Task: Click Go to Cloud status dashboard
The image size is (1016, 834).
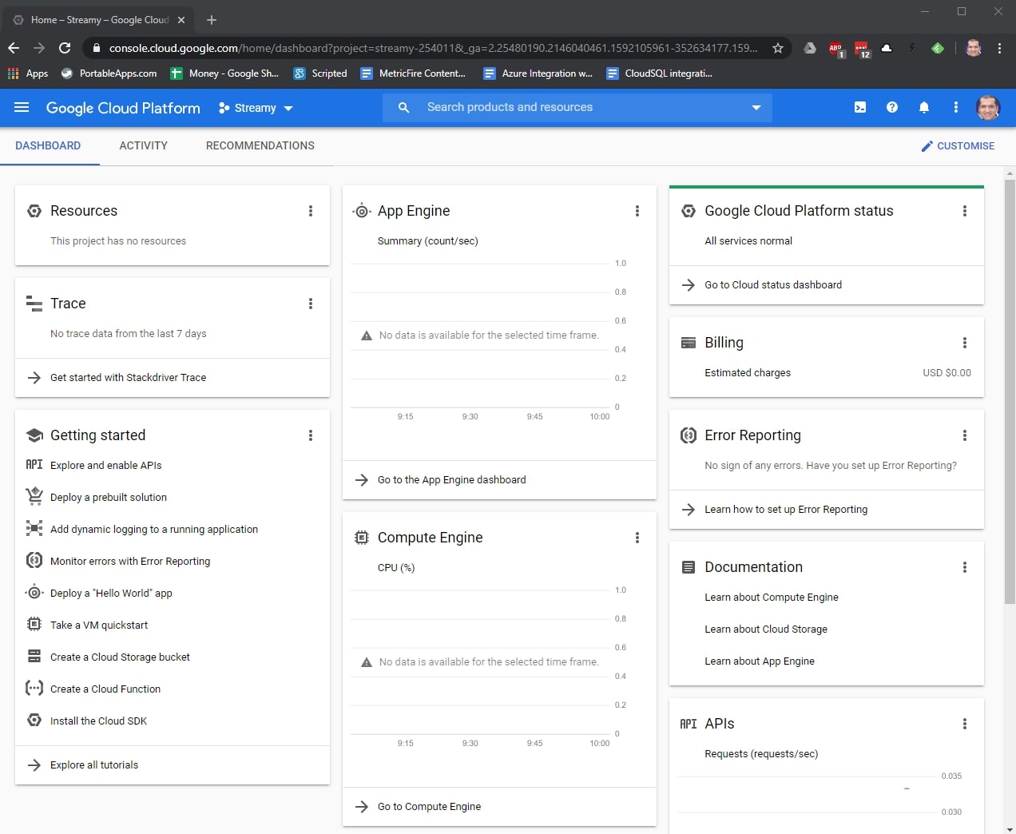Action: tap(773, 285)
